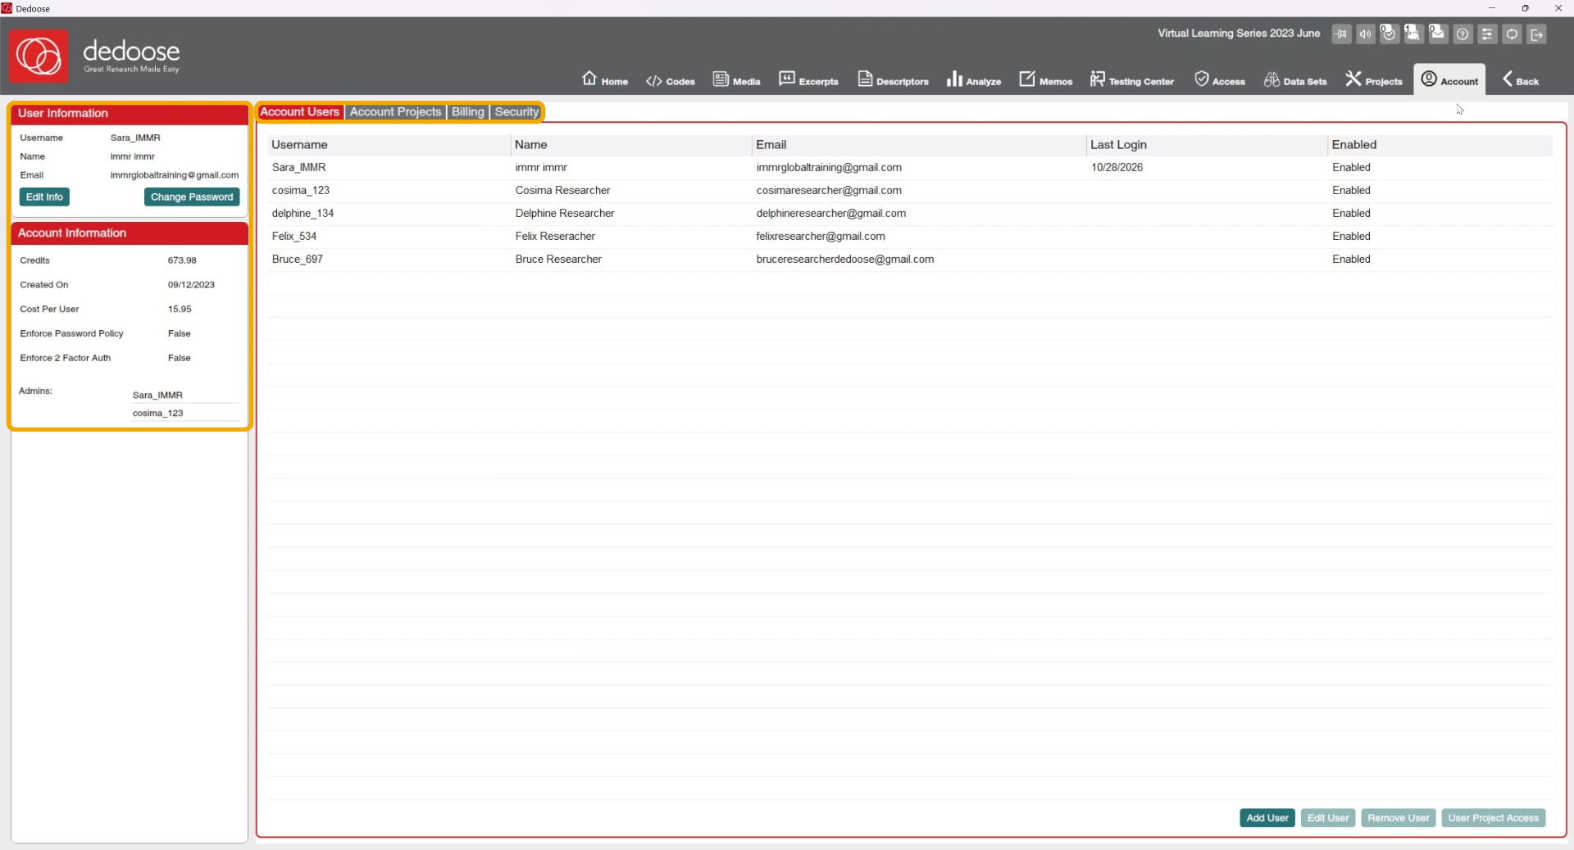Open the Media workspace
This screenshot has height=850, width=1574.
pos(736,79)
